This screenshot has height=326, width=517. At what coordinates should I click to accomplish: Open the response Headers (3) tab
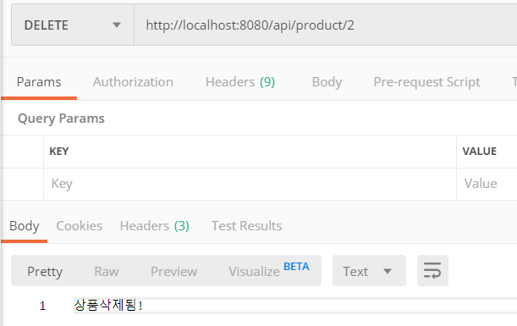coord(154,226)
